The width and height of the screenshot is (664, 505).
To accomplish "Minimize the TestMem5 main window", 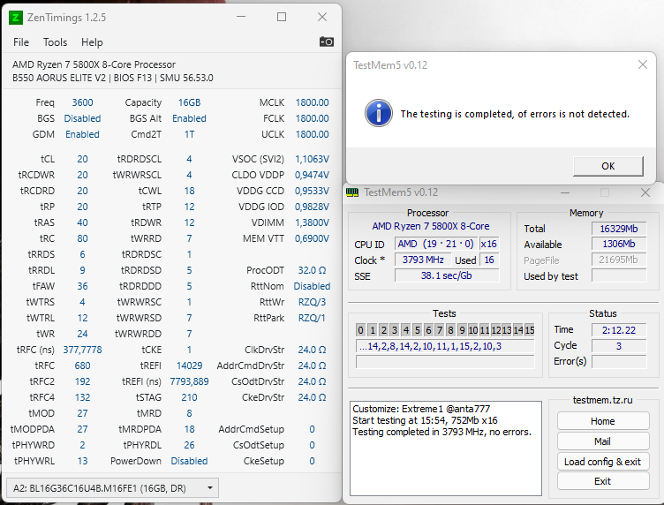I will [564, 192].
